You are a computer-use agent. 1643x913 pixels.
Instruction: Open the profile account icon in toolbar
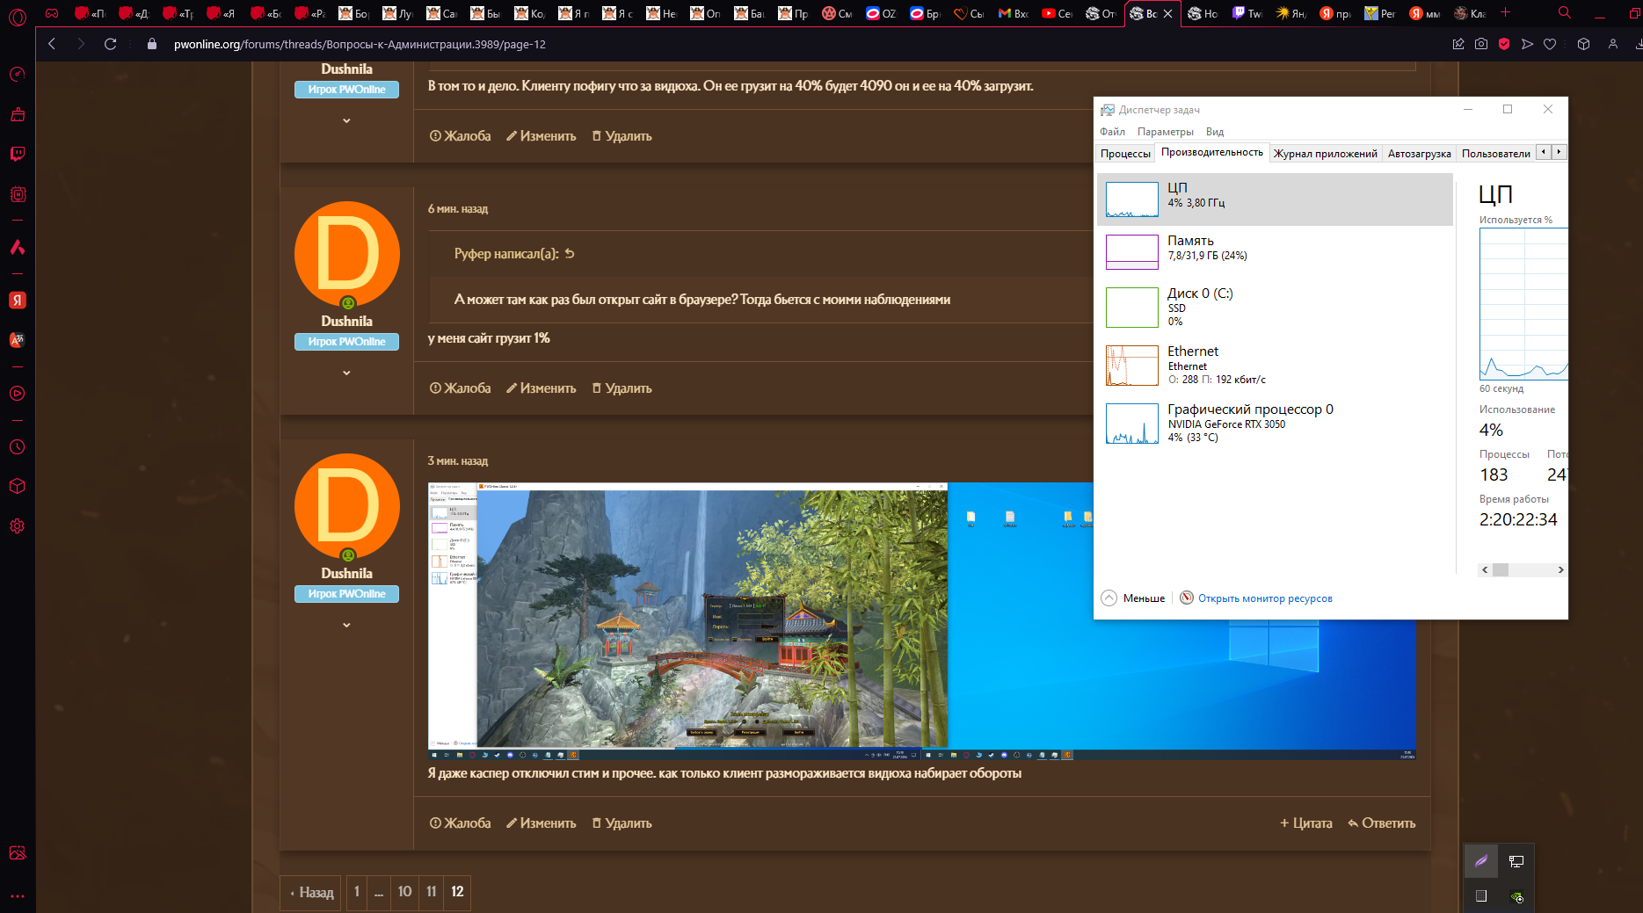click(1612, 44)
